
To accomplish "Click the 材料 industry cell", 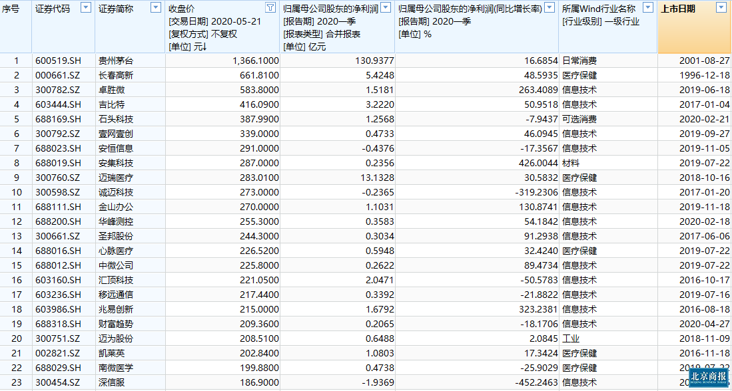I will click(x=571, y=163).
